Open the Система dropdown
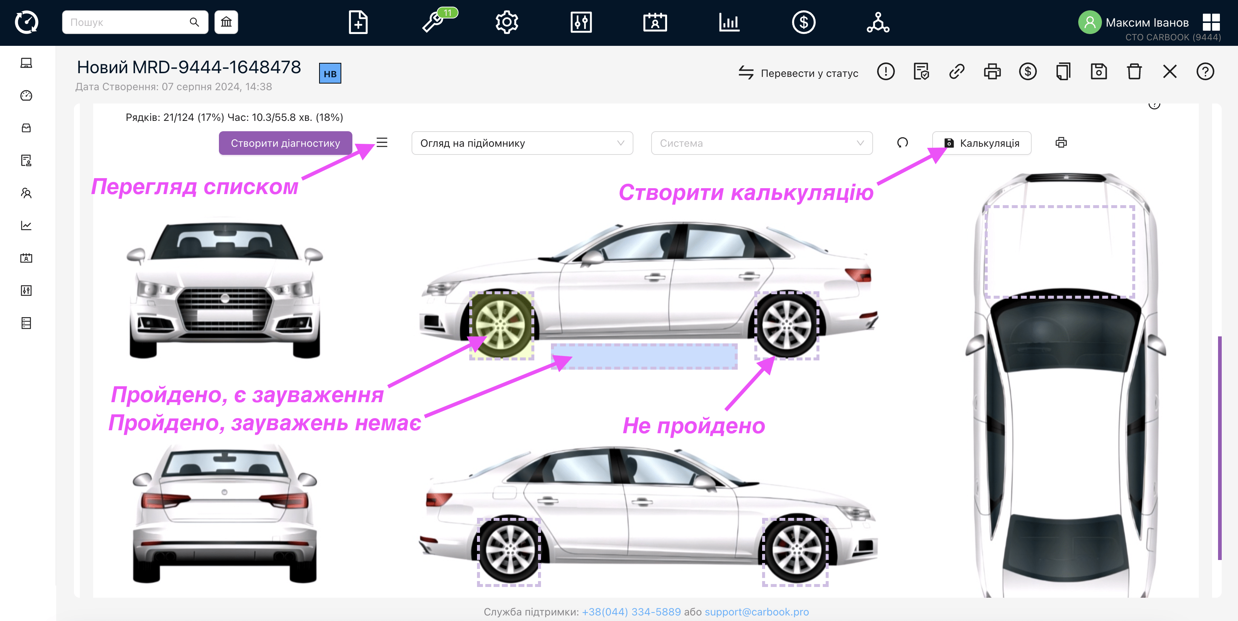This screenshot has width=1238, height=621. tap(761, 143)
